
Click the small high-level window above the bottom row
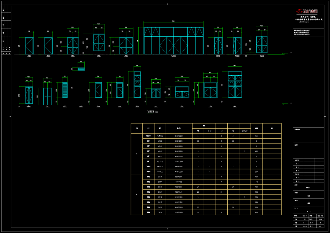pos(81,69)
